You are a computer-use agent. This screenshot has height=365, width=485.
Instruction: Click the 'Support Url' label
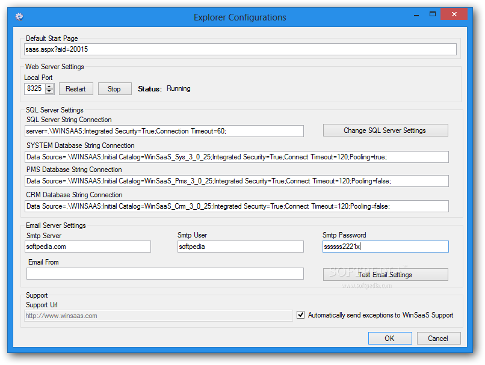(42, 305)
